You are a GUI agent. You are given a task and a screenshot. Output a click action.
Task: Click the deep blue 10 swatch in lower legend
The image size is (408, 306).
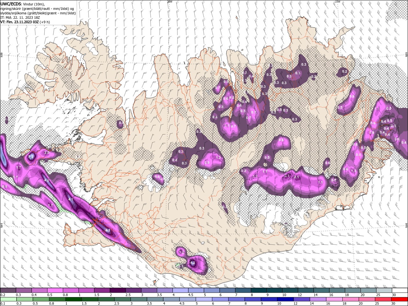(285, 299)
